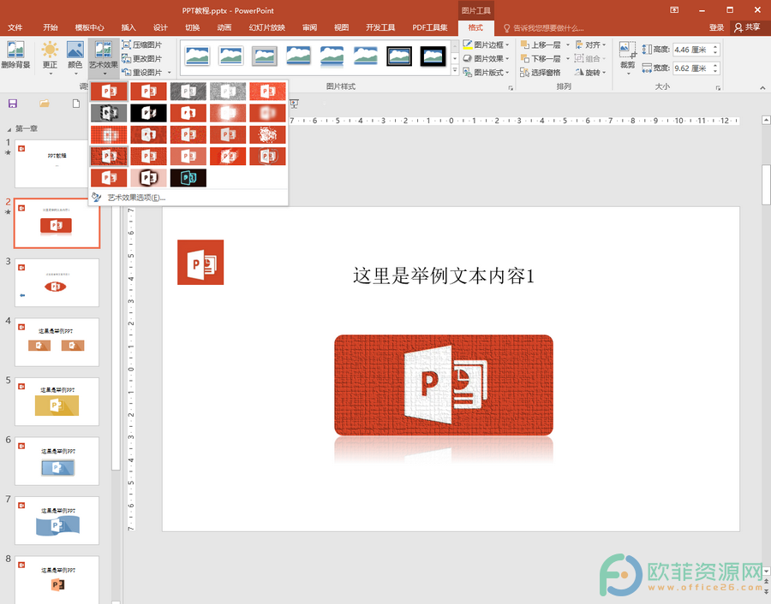
Task: Switch to the 动画 Animations tab
Action: pos(224,27)
